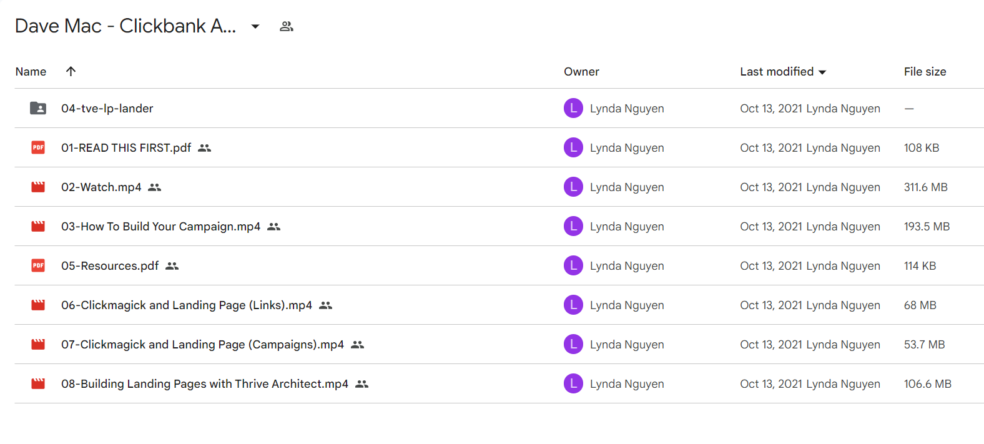Click the shared folder icon for 04-tve-lp-lander
Viewport: 984px width, 444px height.
tap(38, 108)
